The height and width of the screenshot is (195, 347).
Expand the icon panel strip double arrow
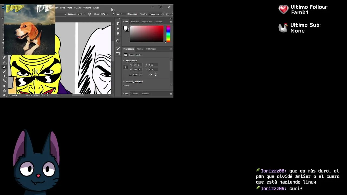pyautogui.click(x=120, y=18)
